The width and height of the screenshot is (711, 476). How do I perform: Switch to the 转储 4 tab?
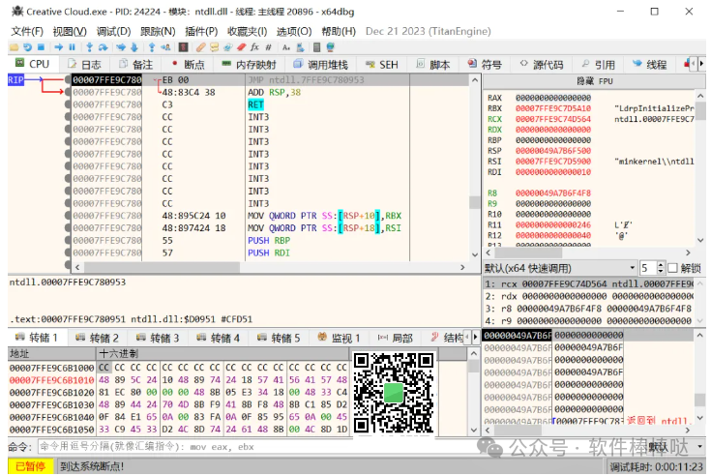pos(219,338)
